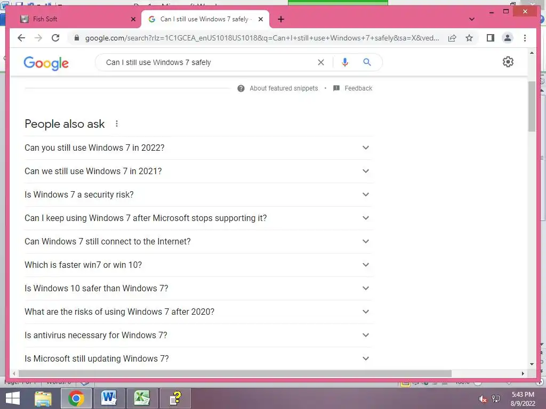Viewport: 546px width, 409px height.
Task: Open Google quick settings gear
Action: pos(508,62)
